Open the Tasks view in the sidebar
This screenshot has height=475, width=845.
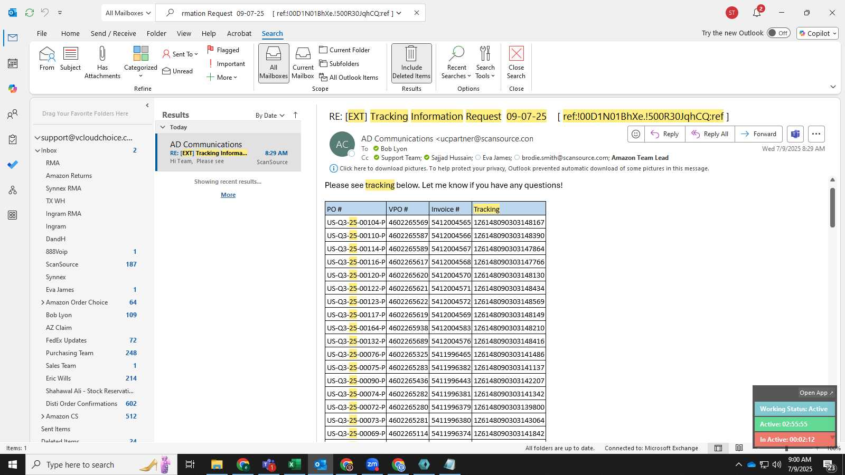pyautogui.click(x=13, y=139)
